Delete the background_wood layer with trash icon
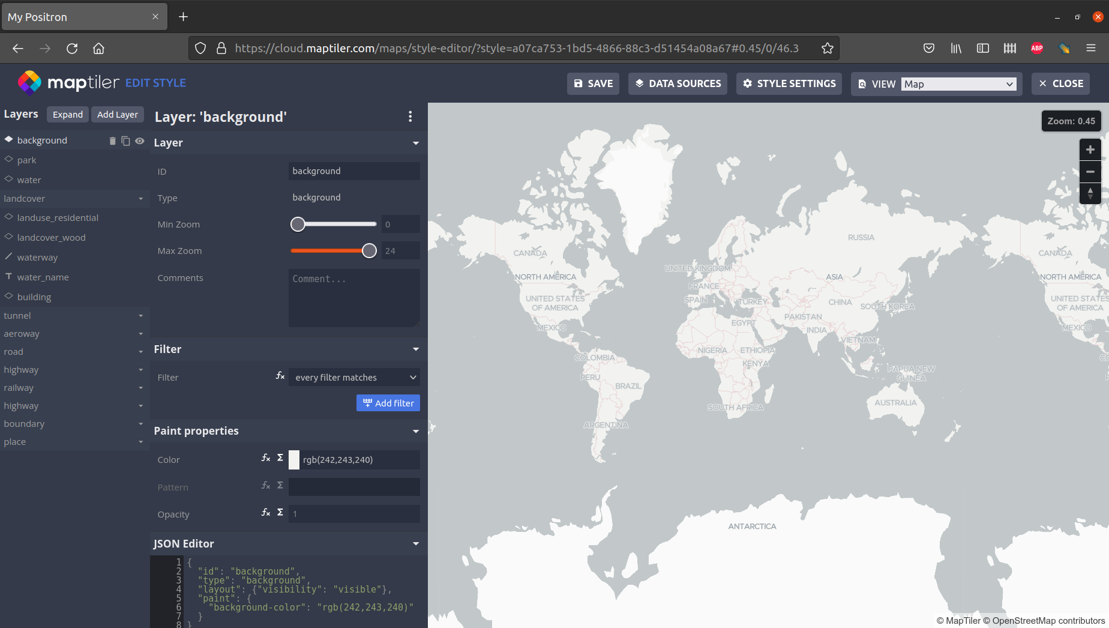1109x628 pixels. coord(112,140)
